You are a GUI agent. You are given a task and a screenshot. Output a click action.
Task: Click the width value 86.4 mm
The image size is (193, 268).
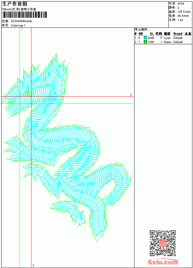pos(183,16)
